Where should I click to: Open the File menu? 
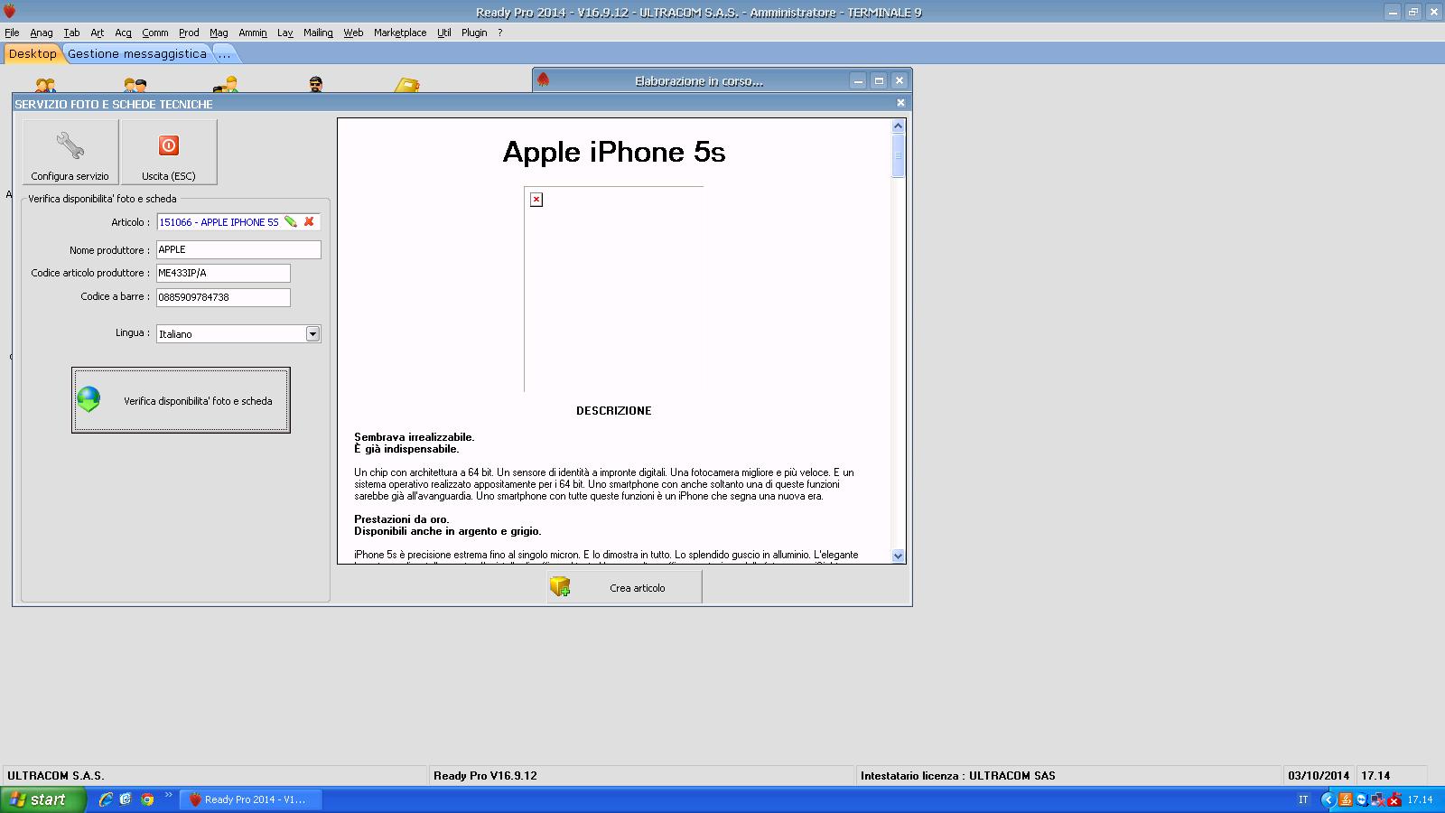click(12, 33)
